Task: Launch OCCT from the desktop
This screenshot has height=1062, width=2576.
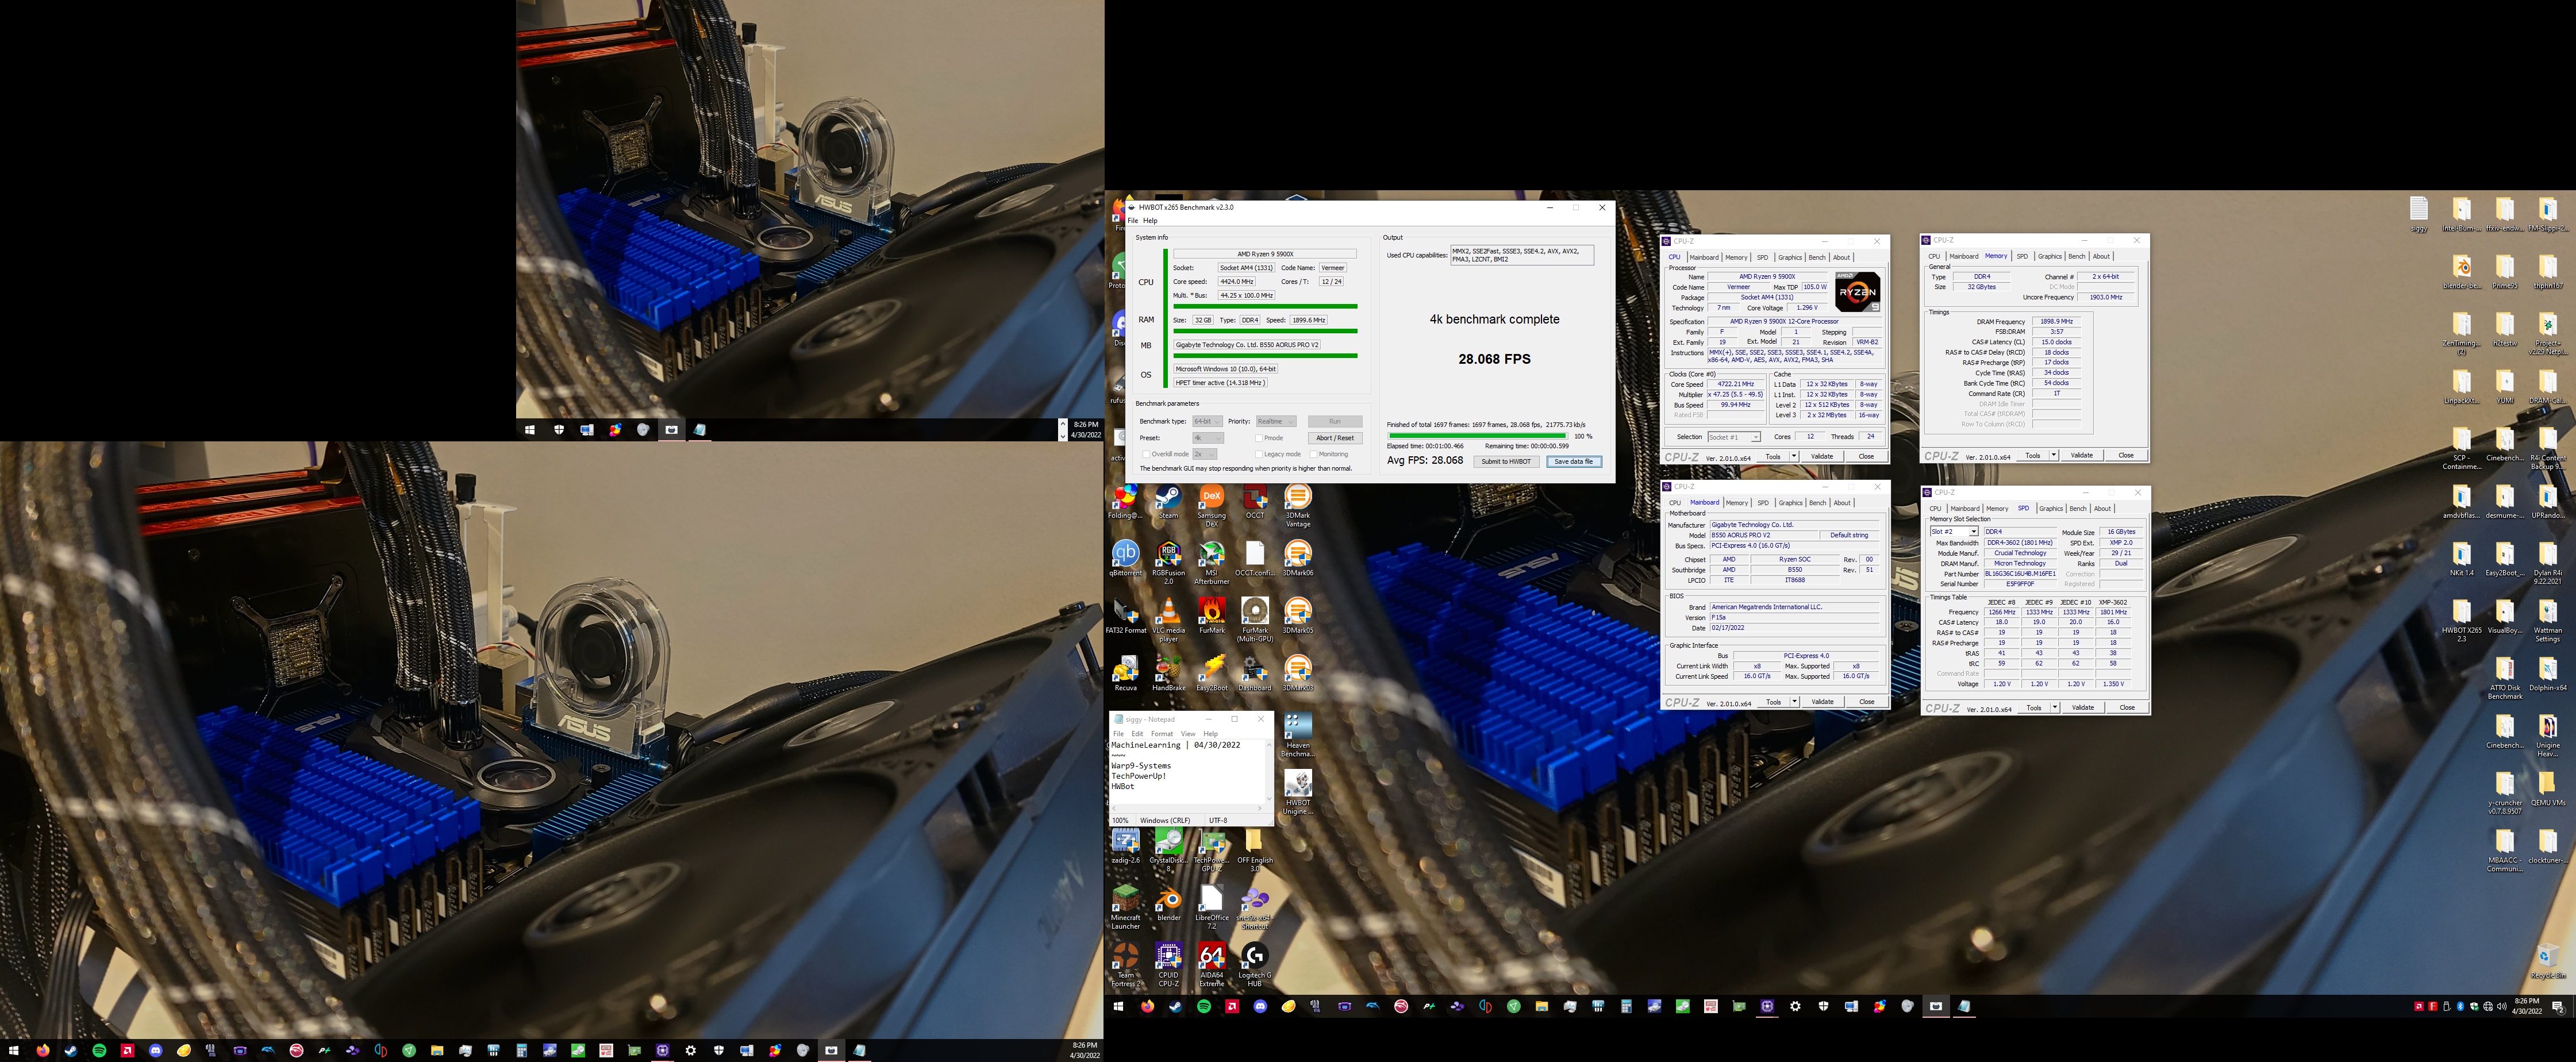Action: pos(1255,502)
